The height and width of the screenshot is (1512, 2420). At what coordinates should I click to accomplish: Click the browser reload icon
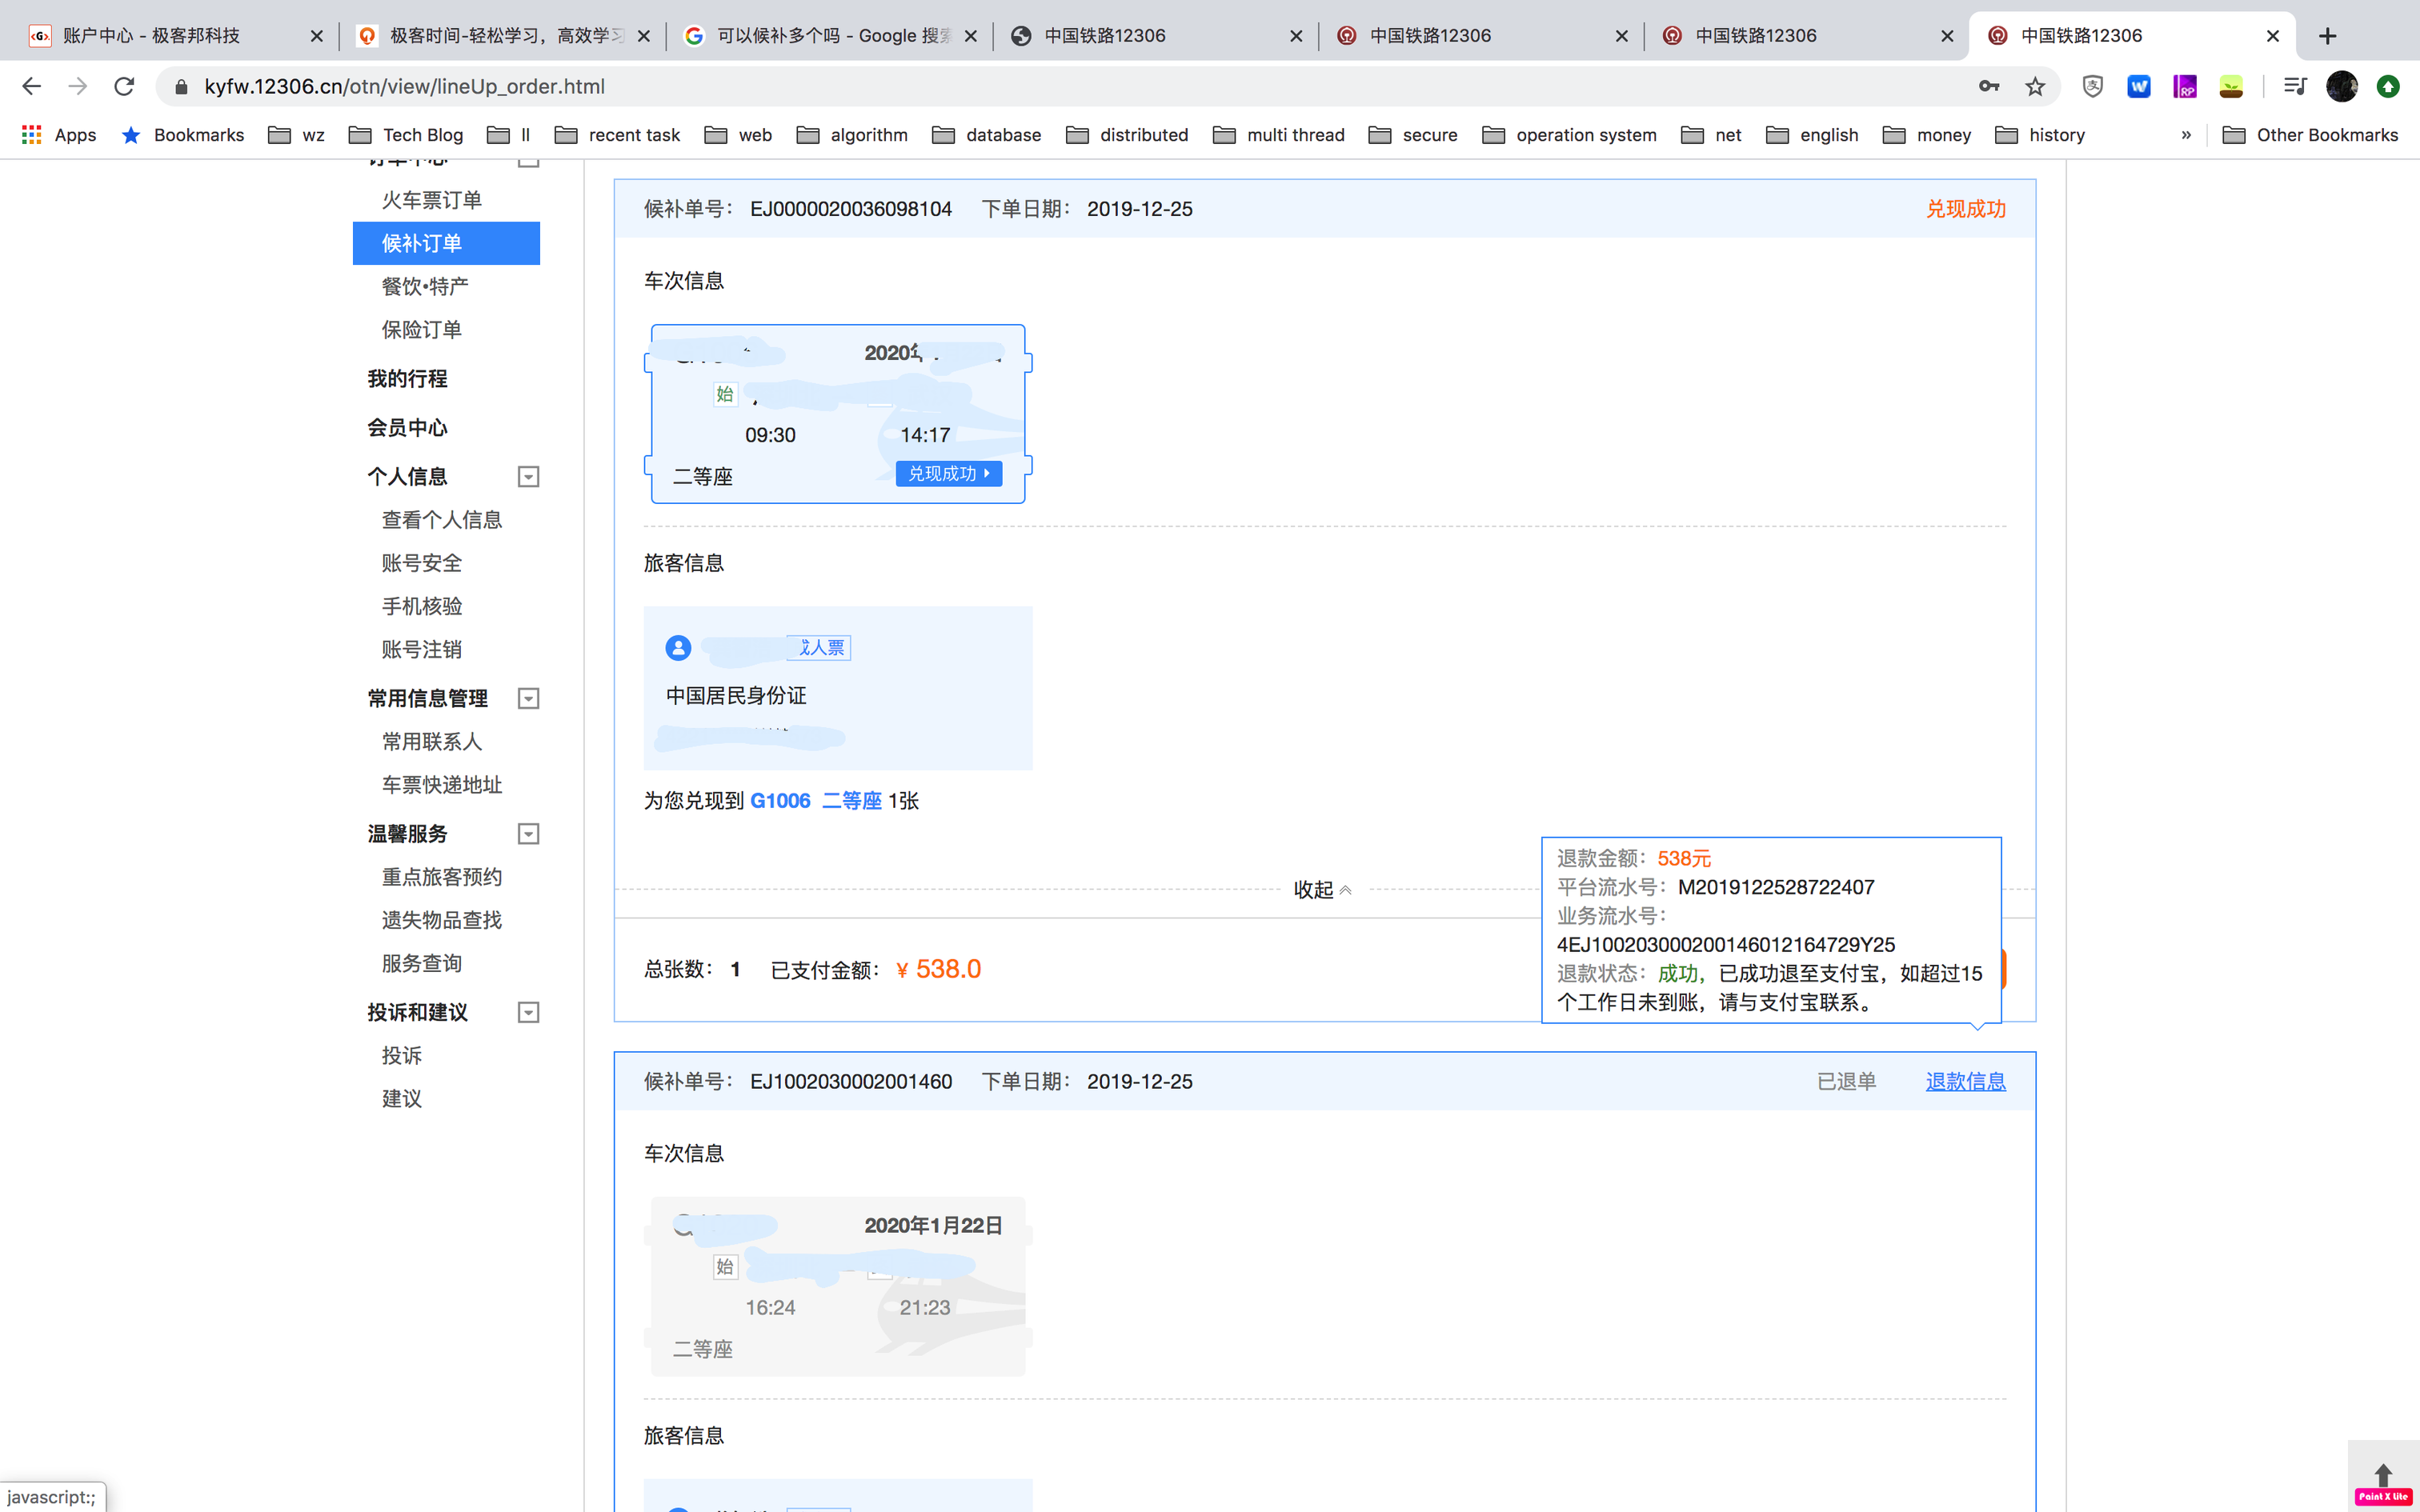(124, 87)
